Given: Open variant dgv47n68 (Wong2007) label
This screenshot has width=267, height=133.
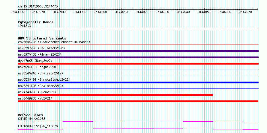Looking at the screenshot, I should coord(35,61).
